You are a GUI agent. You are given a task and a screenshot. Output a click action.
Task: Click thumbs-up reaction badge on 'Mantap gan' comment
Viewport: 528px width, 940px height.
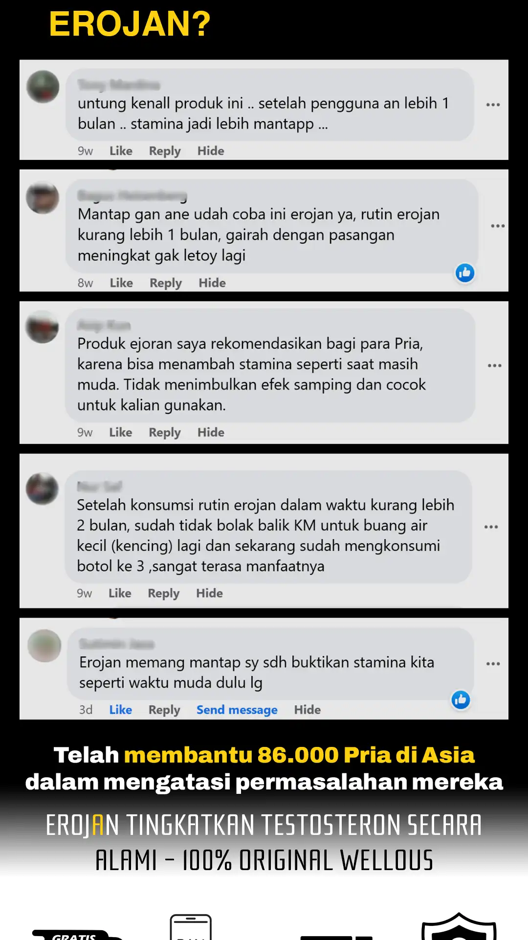(x=465, y=273)
